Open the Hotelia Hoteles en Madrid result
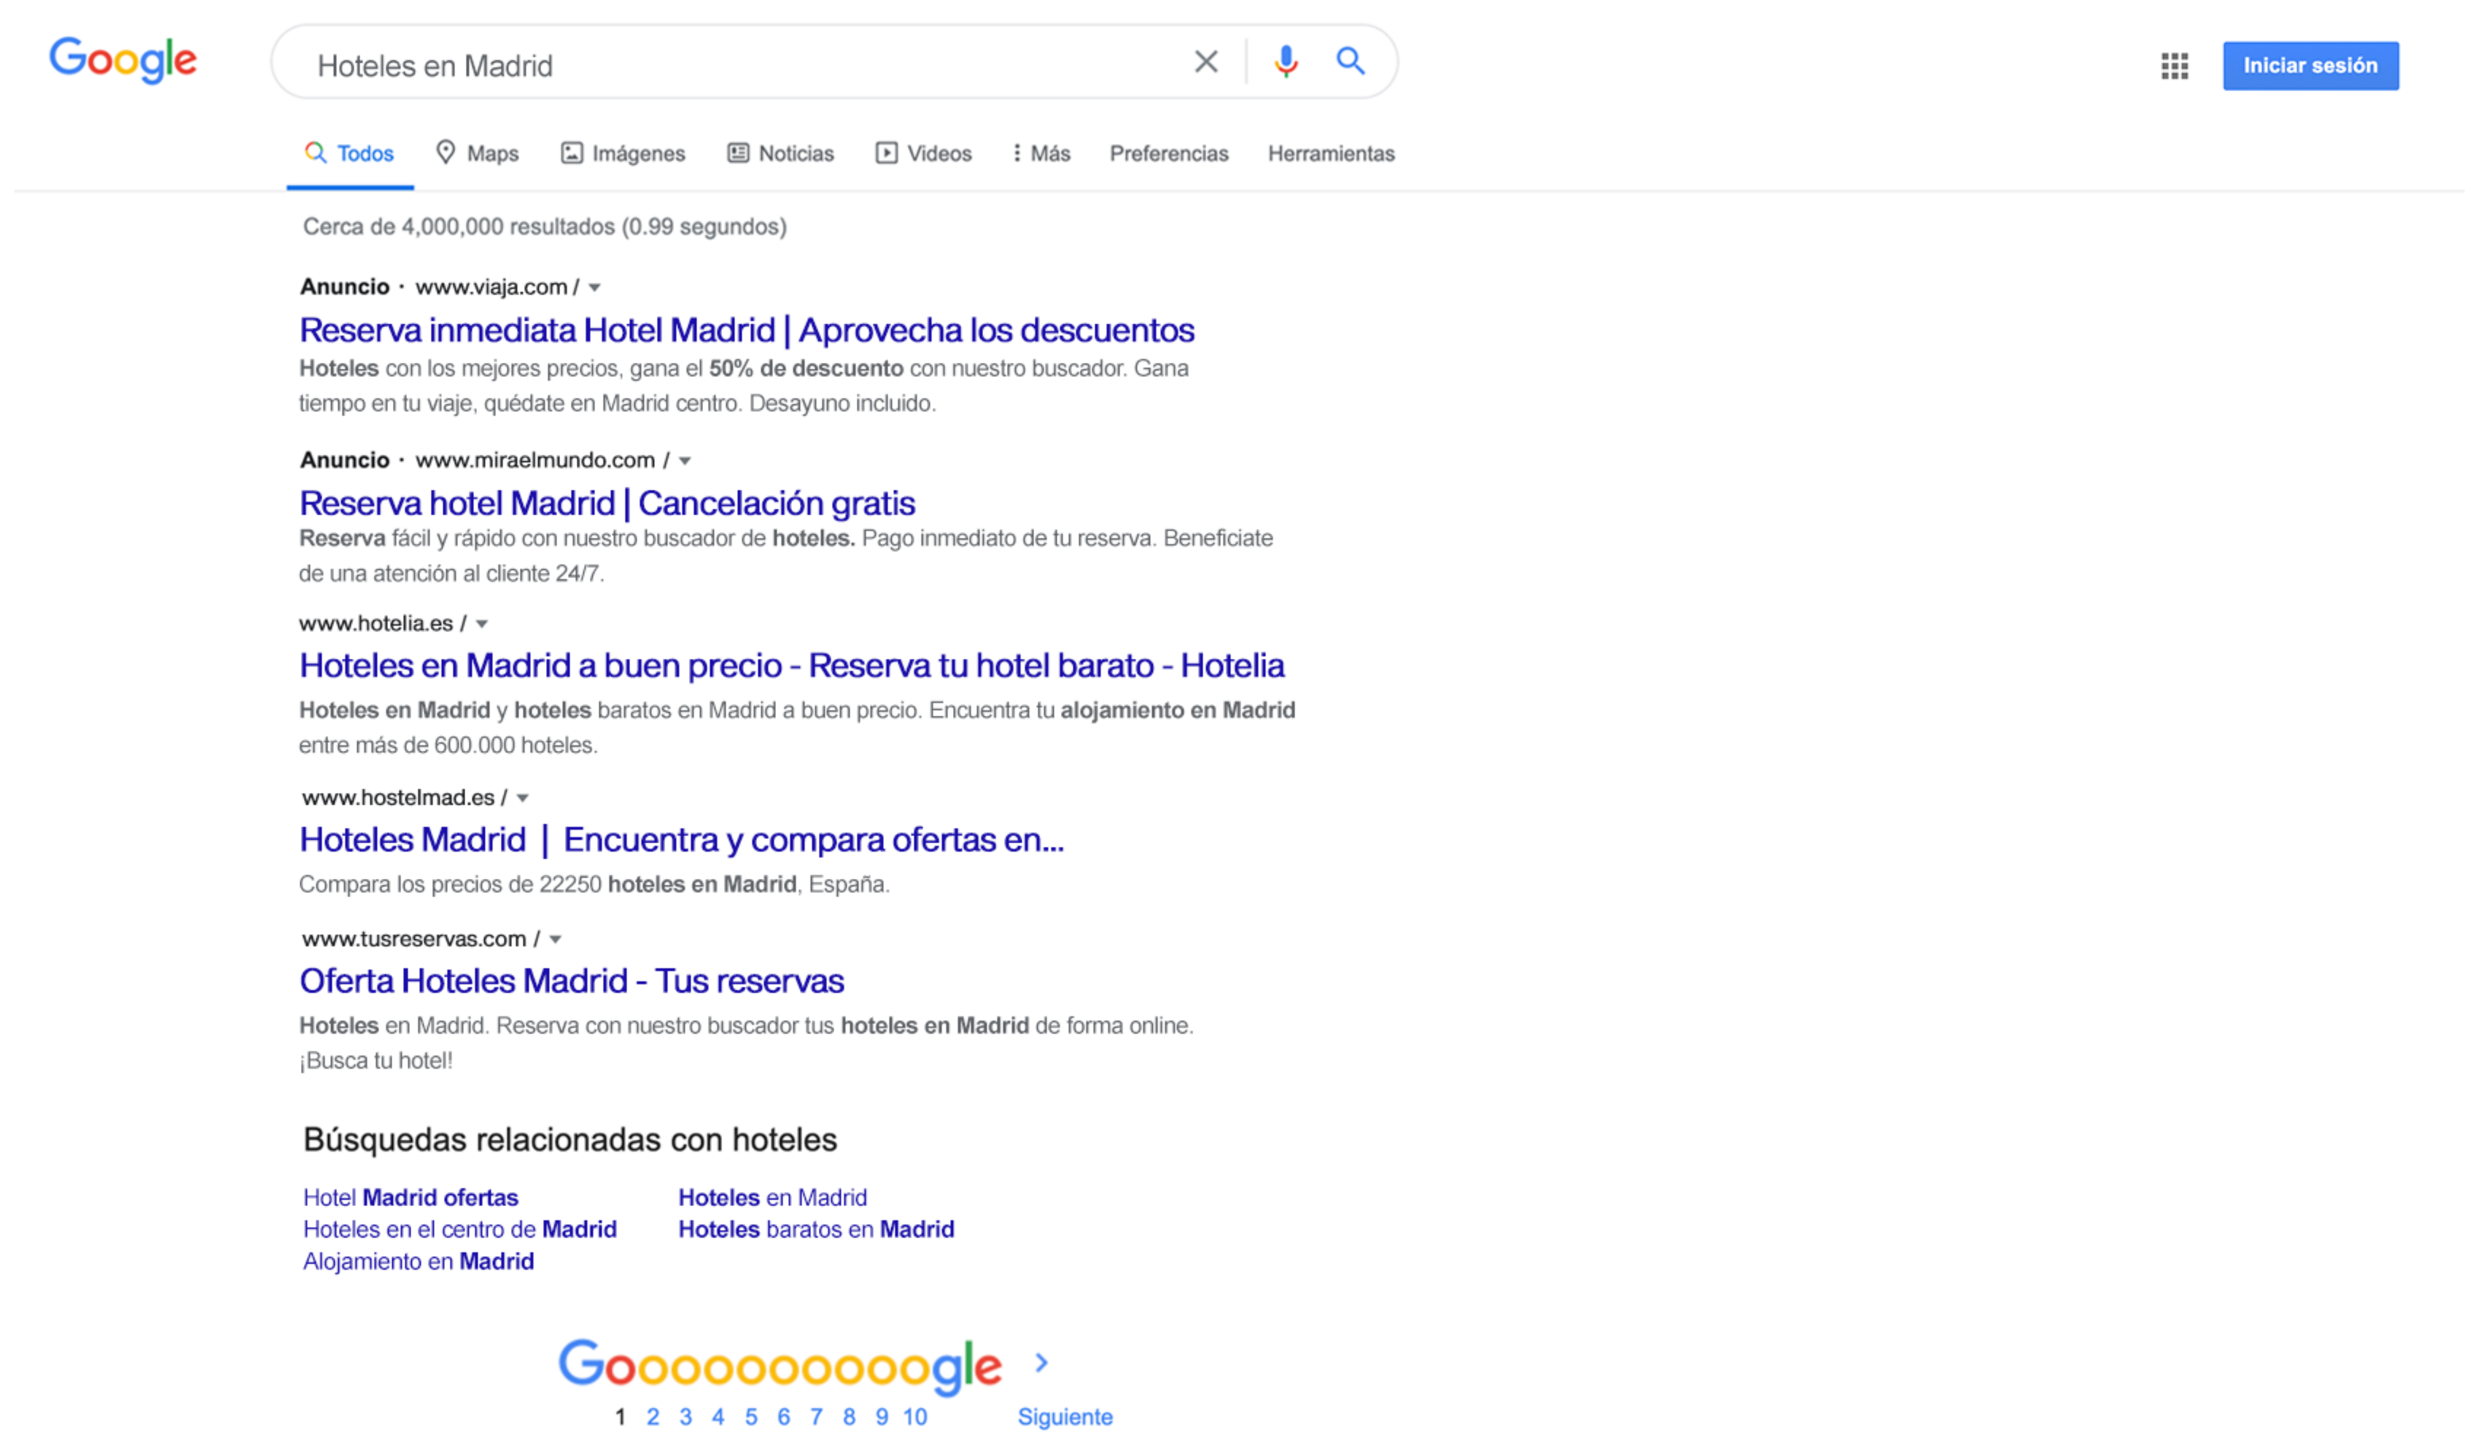The width and height of the screenshot is (2483, 1450). [x=791, y=667]
